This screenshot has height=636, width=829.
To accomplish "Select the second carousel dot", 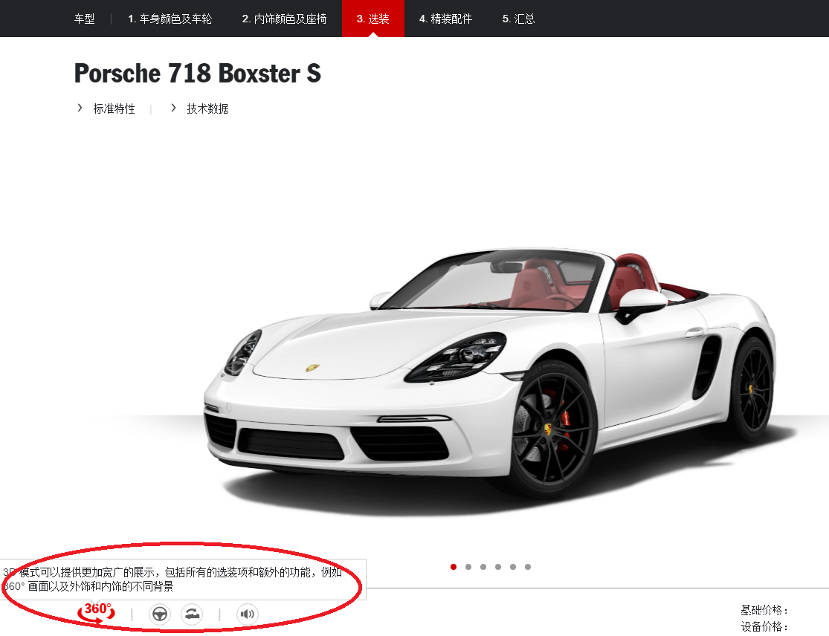I will (468, 567).
